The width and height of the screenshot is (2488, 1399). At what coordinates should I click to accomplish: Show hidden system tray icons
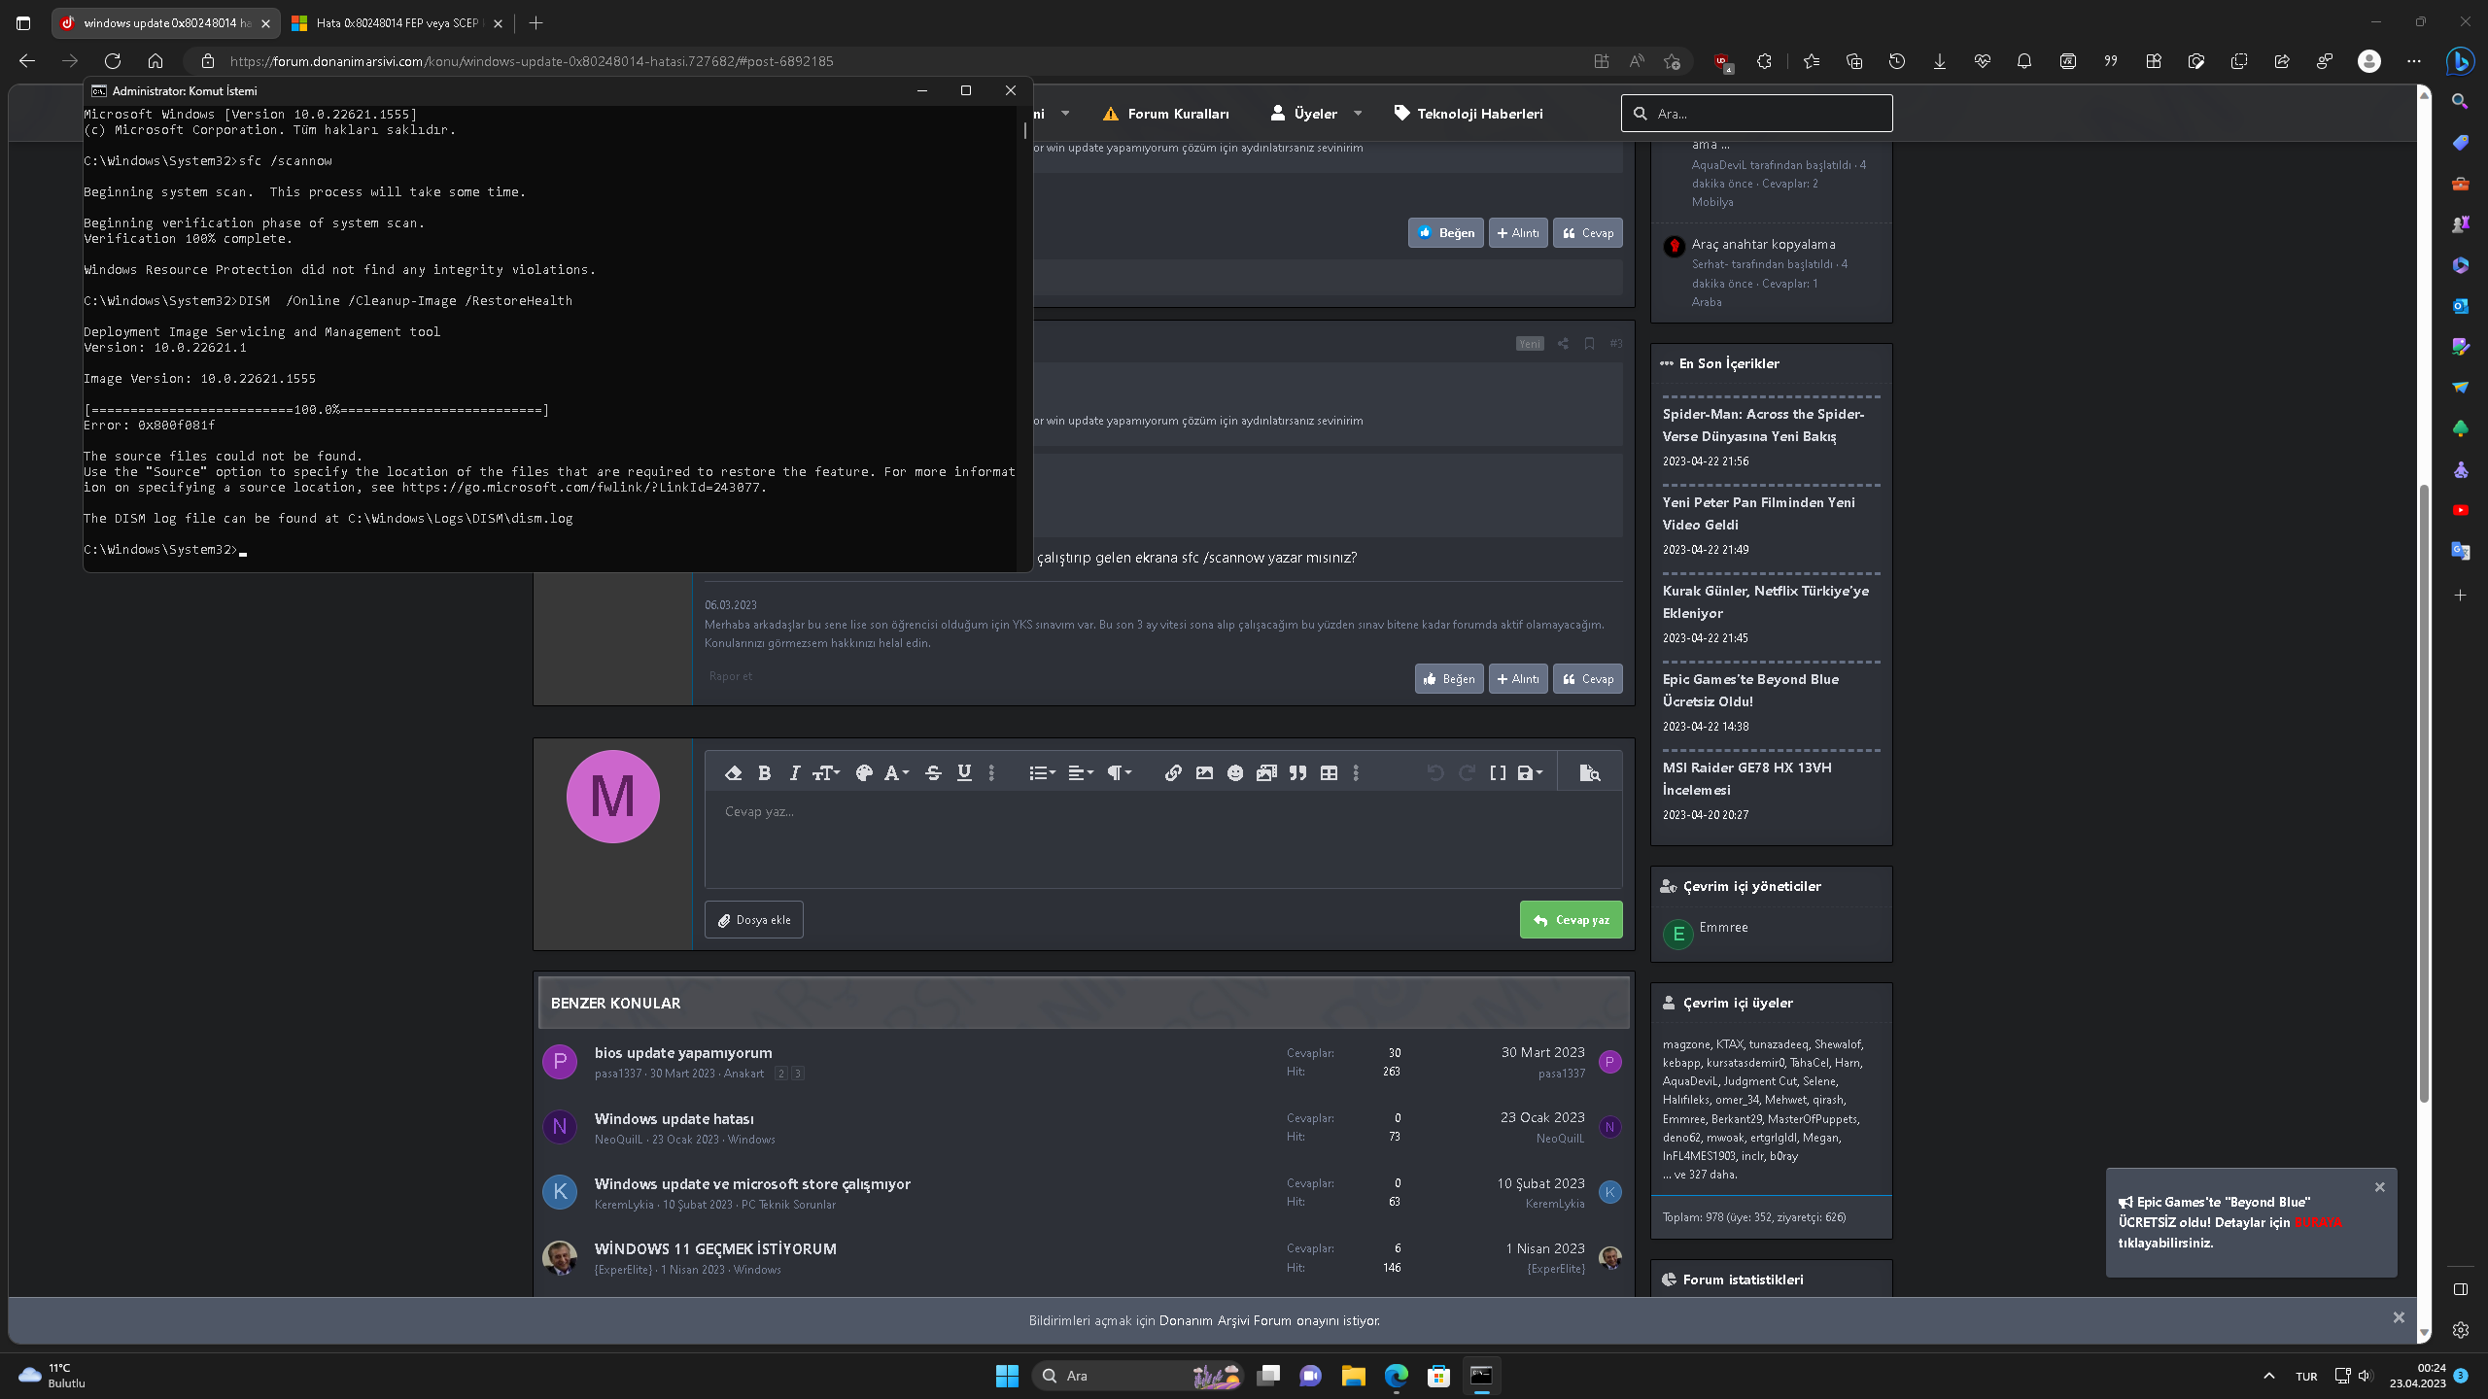pyautogui.click(x=2268, y=1376)
